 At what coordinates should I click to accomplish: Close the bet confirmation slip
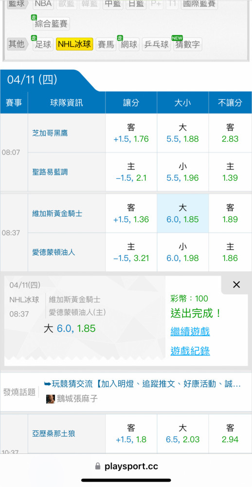(236, 284)
